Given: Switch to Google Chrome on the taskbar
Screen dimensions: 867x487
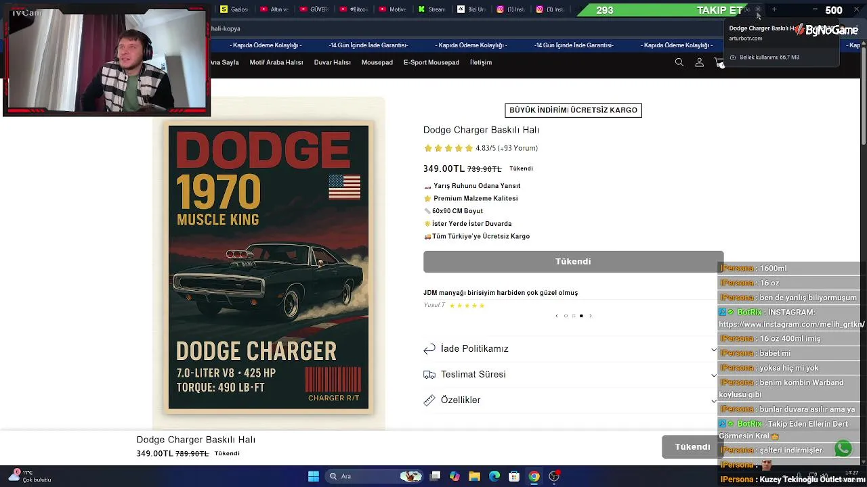Looking at the screenshot, I should point(534,476).
